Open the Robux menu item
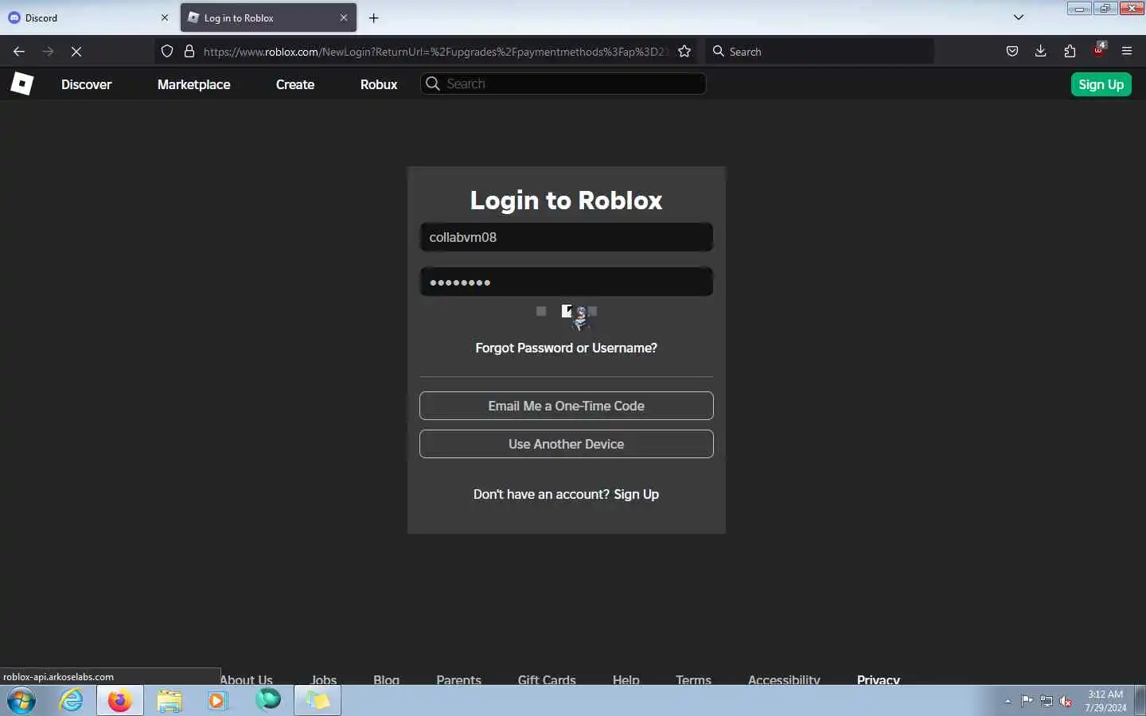 [x=379, y=84]
